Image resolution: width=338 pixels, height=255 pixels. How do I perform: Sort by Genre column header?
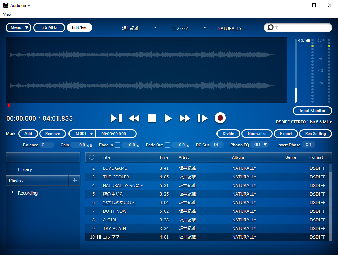(291, 157)
